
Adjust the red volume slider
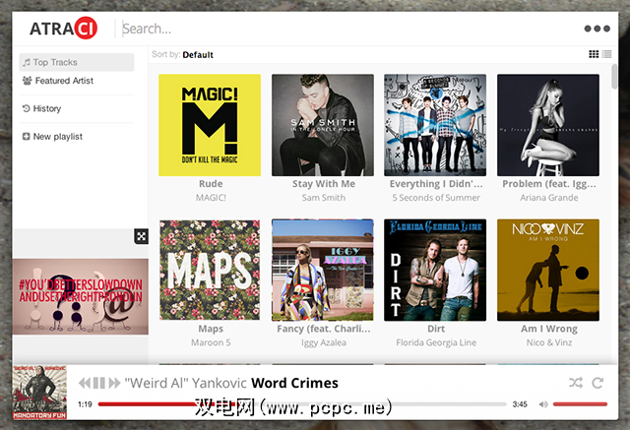(580, 404)
